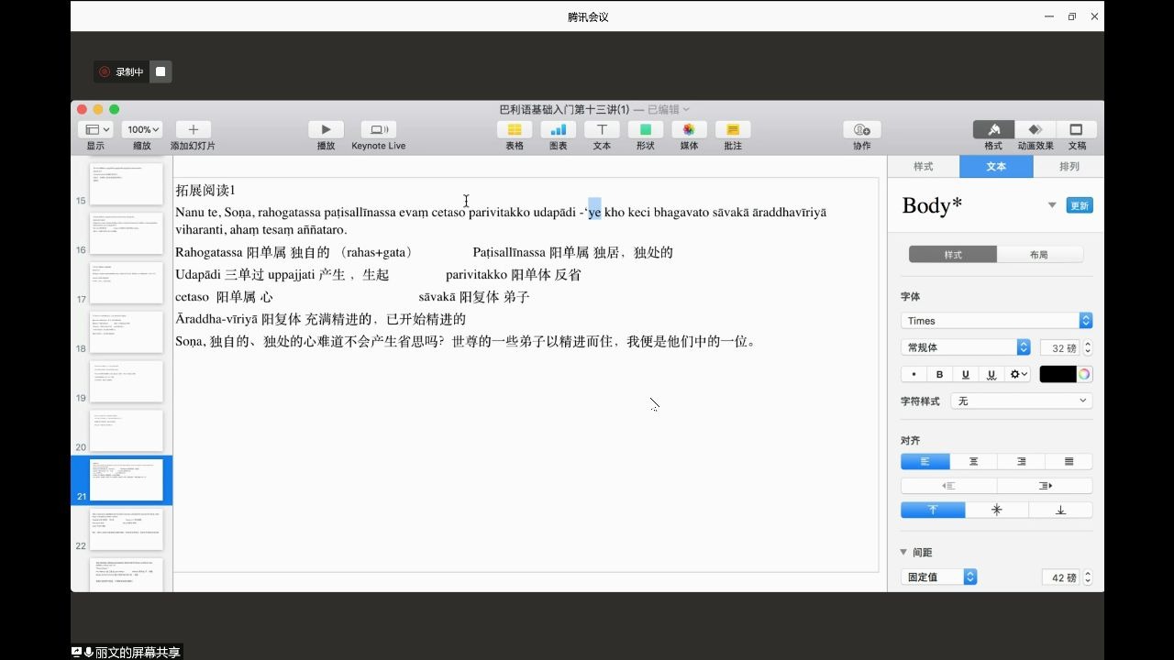Select slide 22 thumbnail
The height and width of the screenshot is (660, 1174).
126,530
